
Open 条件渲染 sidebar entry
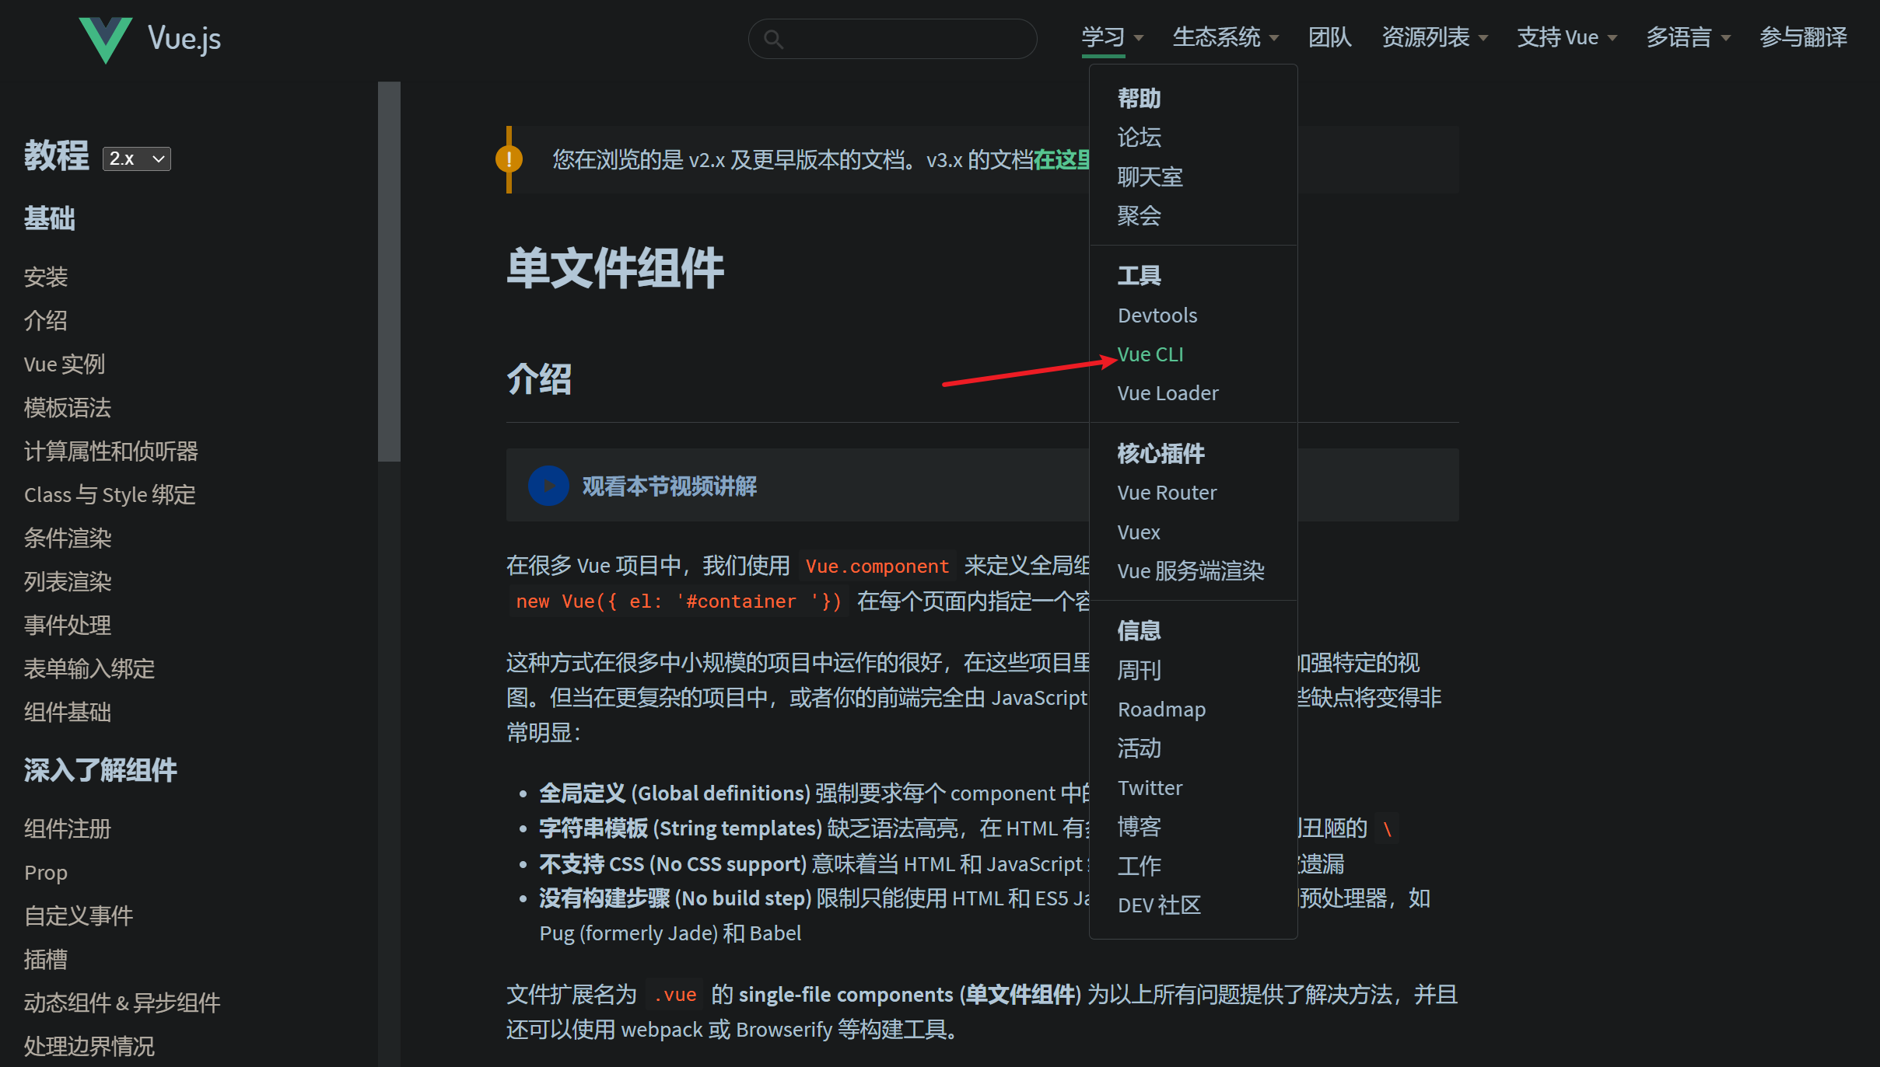[x=68, y=538]
